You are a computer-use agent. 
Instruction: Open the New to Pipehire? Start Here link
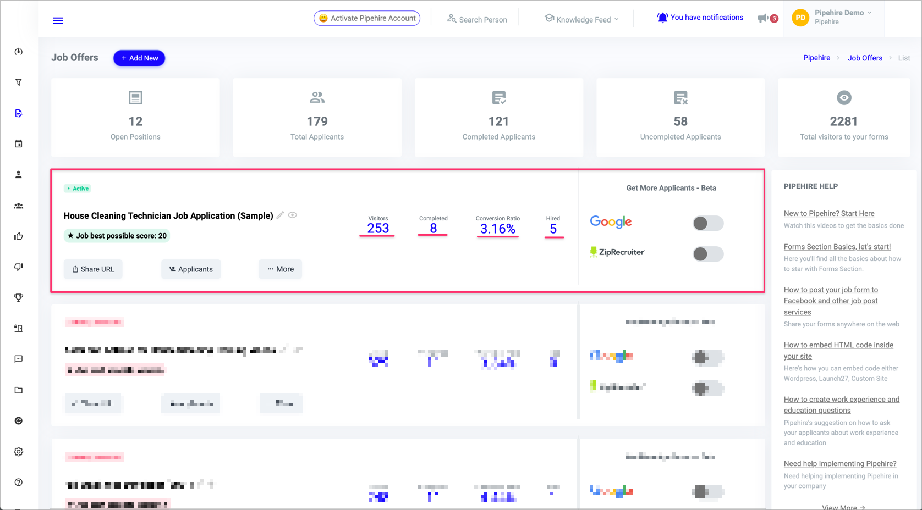830,213
